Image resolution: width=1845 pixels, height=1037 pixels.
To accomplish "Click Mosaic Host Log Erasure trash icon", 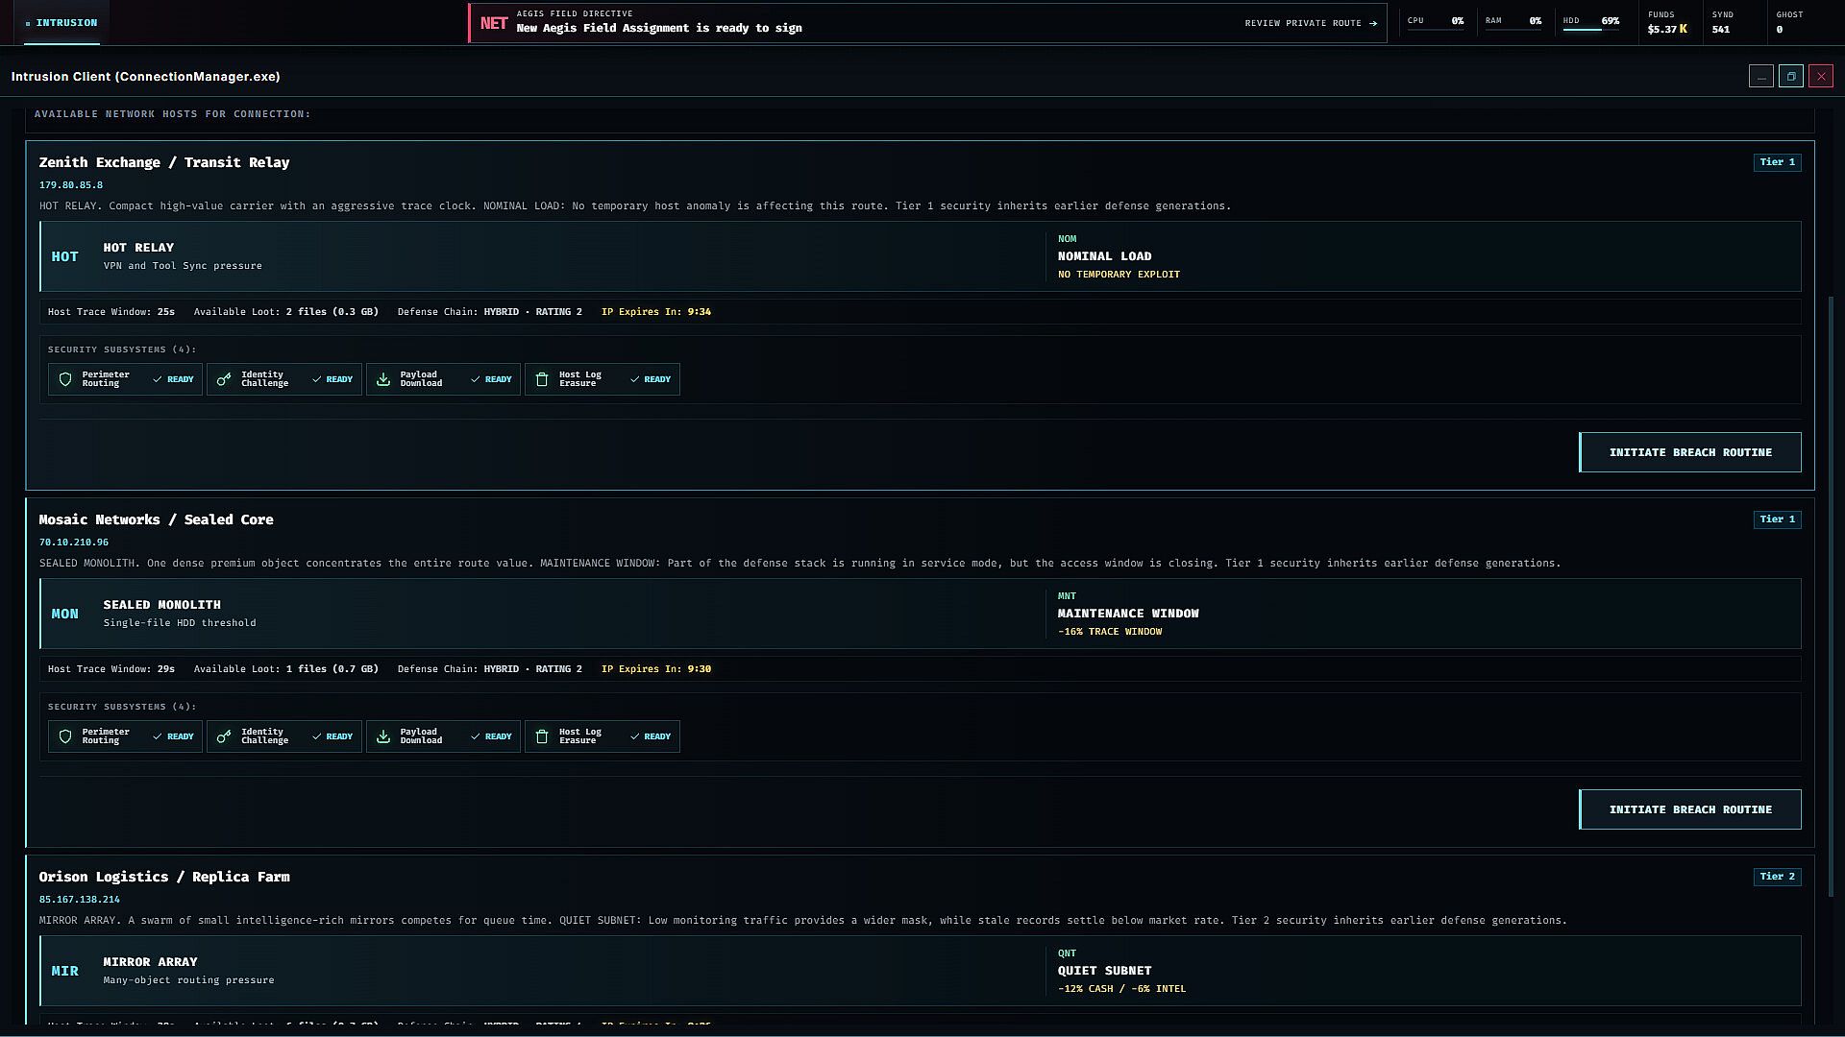I will point(542,736).
